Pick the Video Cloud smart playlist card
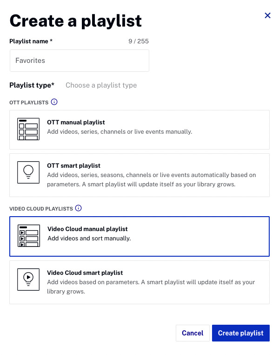 coord(139,282)
